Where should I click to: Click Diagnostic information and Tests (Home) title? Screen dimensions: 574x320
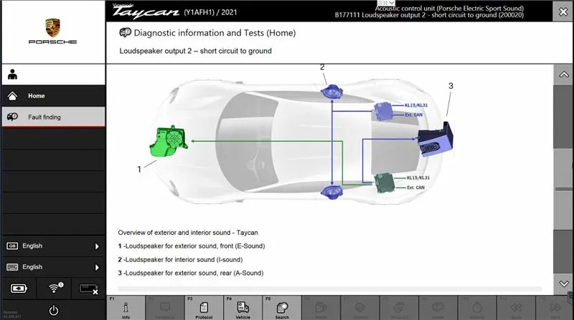point(215,33)
